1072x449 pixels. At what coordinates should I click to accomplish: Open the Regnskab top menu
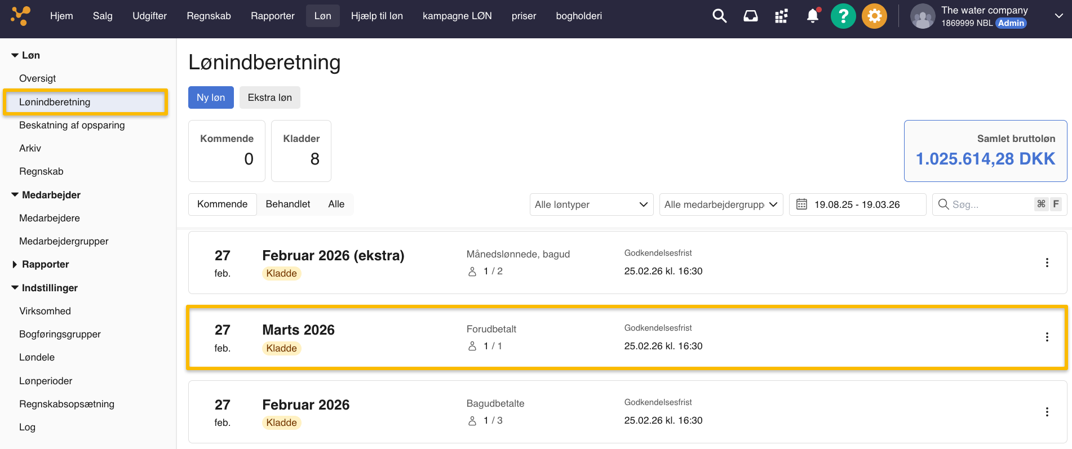(x=209, y=16)
